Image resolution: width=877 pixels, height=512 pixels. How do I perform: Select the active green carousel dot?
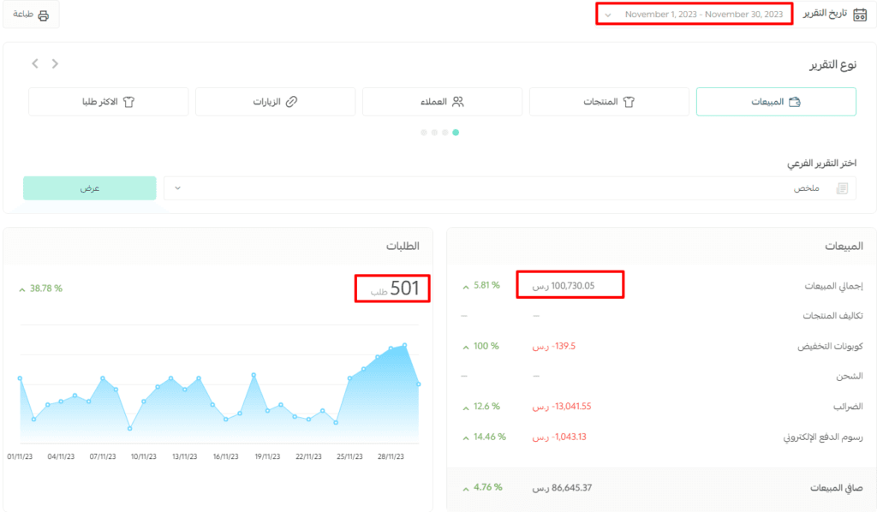click(456, 133)
